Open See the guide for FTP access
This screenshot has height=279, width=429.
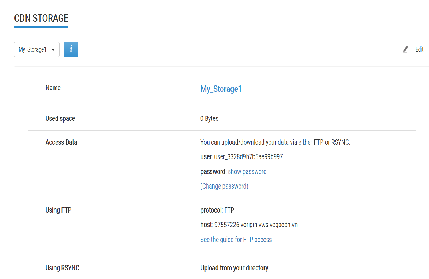(236, 240)
